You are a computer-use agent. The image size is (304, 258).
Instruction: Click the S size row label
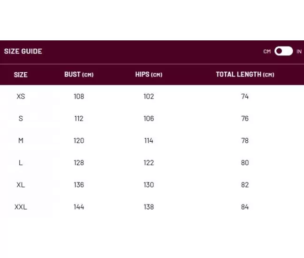[x=21, y=118]
